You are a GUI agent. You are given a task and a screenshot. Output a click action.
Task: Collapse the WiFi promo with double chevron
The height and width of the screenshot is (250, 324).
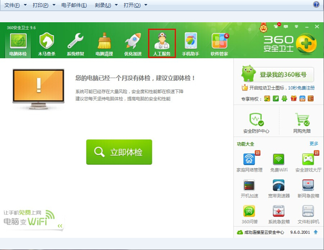coord(60,226)
